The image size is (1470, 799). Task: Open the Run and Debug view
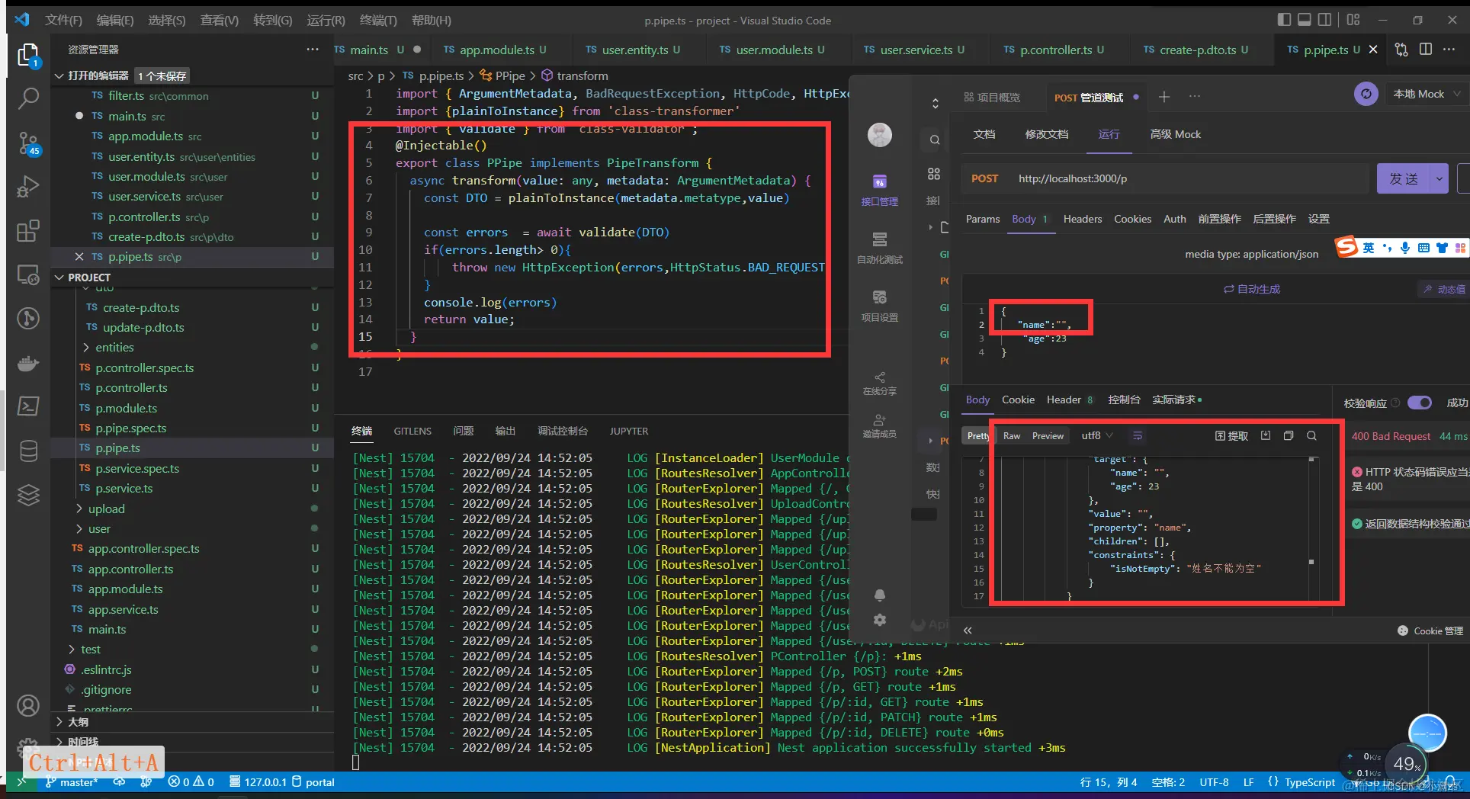pyautogui.click(x=28, y=186)
